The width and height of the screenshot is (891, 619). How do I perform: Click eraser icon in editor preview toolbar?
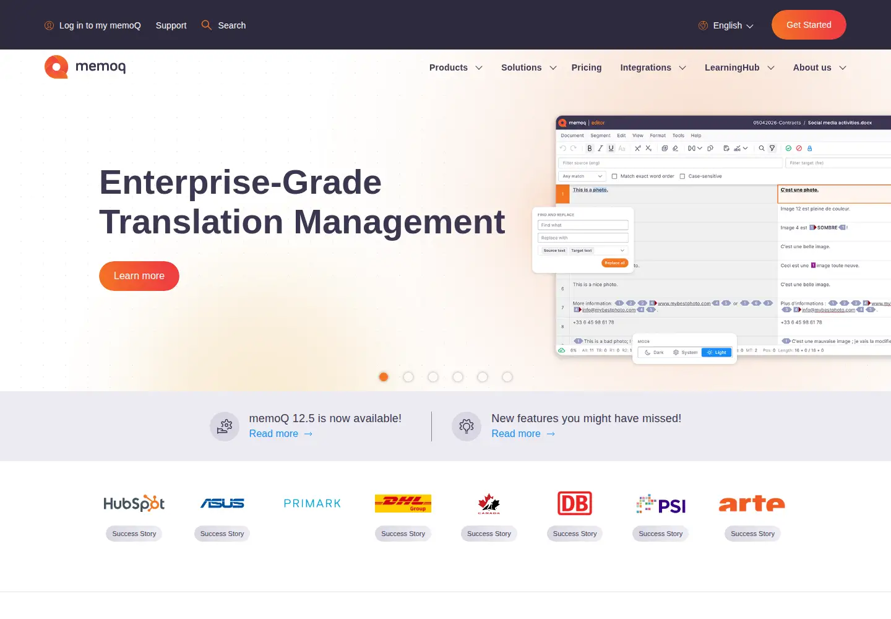tap(675, 149)
